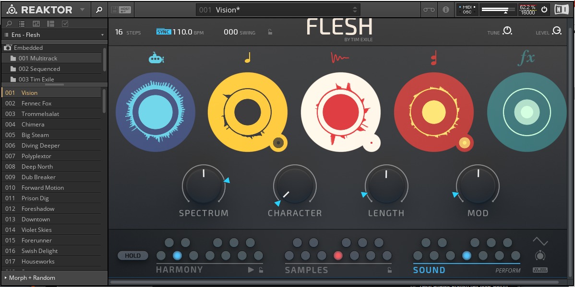Select the blue sub engine disc
The height and width of the screenshot is (287, 575).
156,112
